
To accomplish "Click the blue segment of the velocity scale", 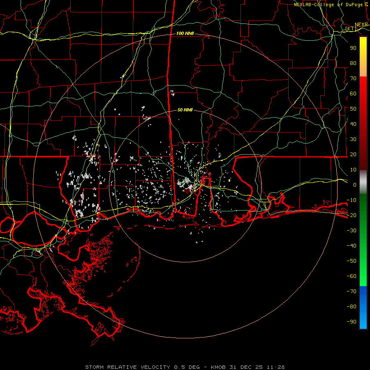I will [x=363, y=307].
